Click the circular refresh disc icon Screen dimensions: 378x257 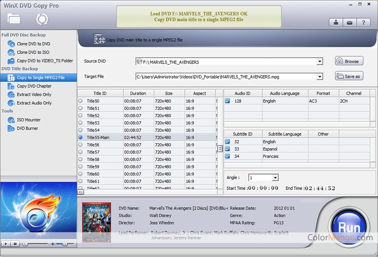click(42, 19)
